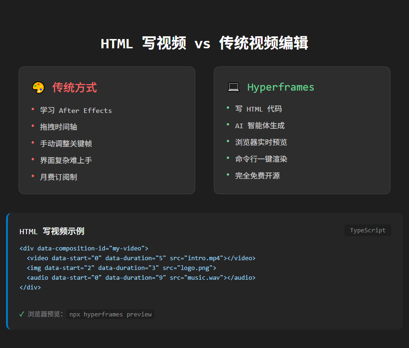The height and width of the screenshot is (348, 409).
Task: Click the green checkmark before 浏览器预览
Action: (21, 314)
